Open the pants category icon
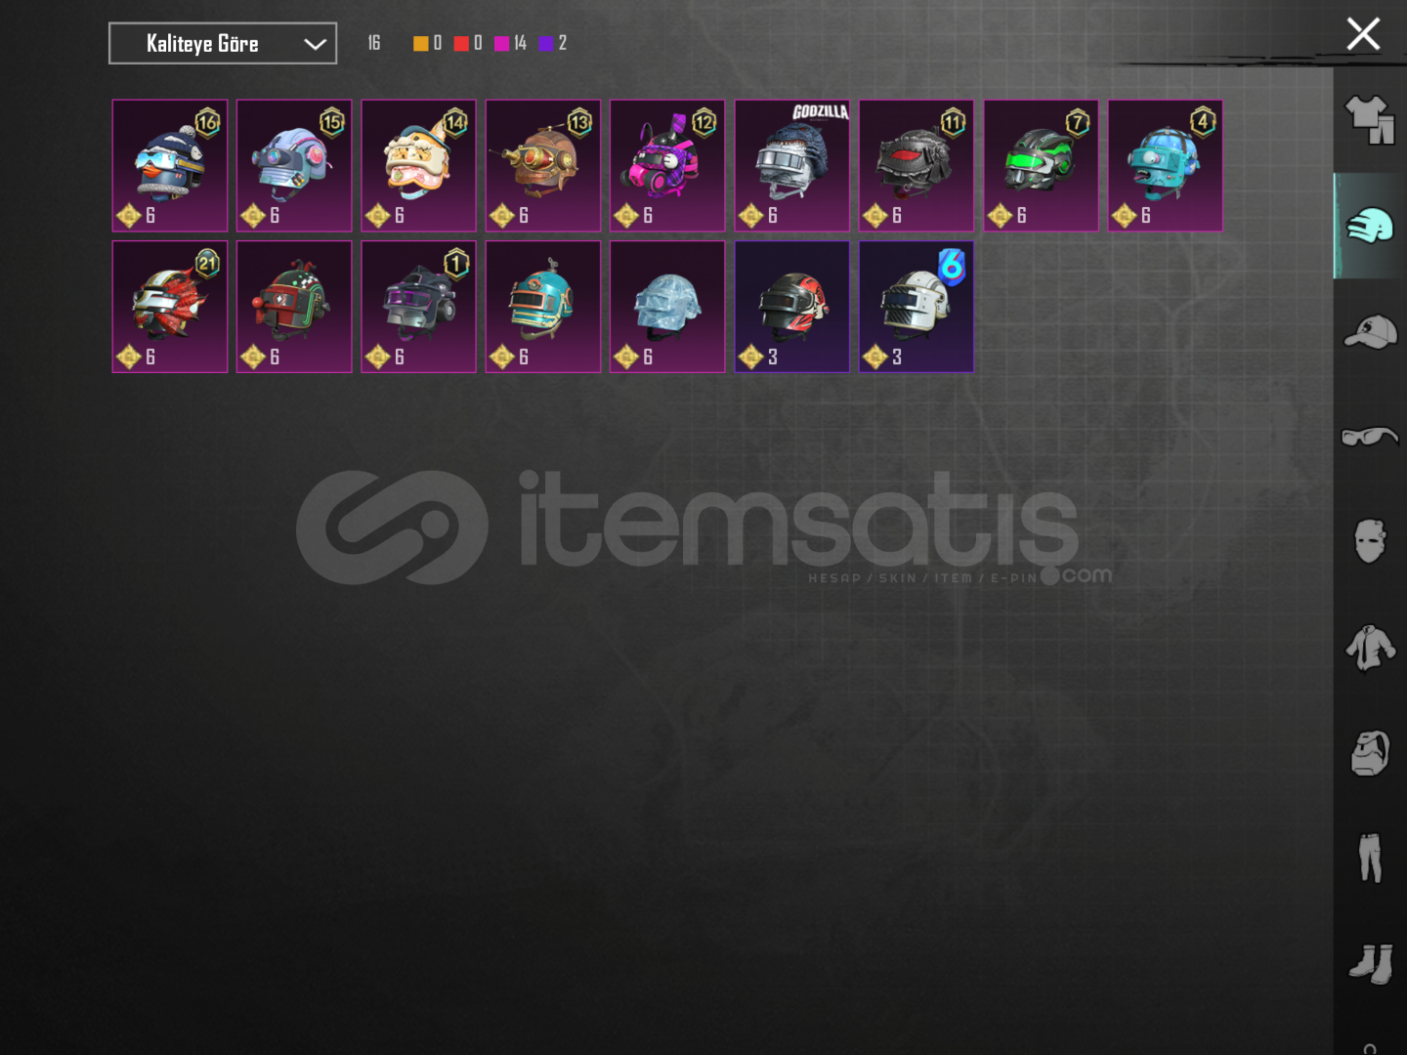The height and width of the screenshot is (1055, 1407). [x=1370, y=858]
